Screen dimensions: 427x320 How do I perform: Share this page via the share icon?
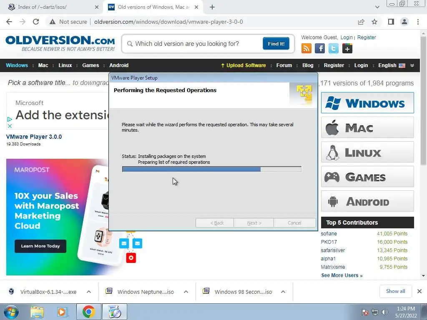[361, 22]
